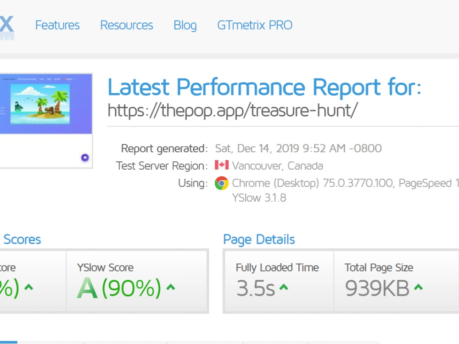The width and height of the screenshot is (459, 344).
Task: Click the Latest Performance Report for heading
Action: pos(264,87)
